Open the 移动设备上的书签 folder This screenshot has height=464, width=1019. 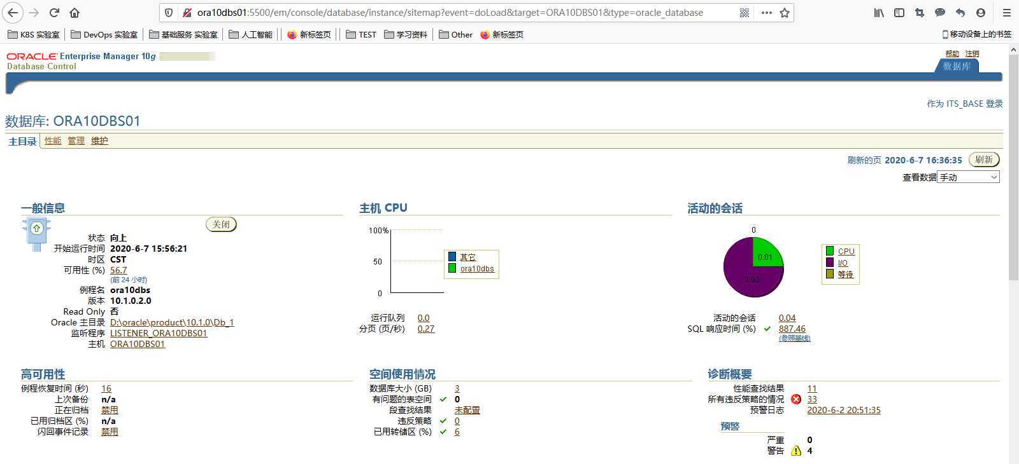[x=976, y=34]
